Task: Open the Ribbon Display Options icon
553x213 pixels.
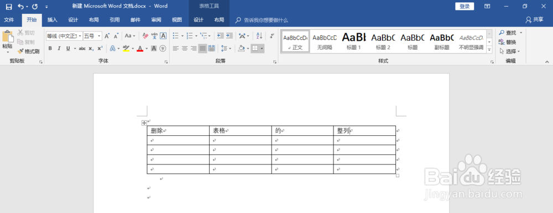Action: pyautogui.click(x=487, y=6)
